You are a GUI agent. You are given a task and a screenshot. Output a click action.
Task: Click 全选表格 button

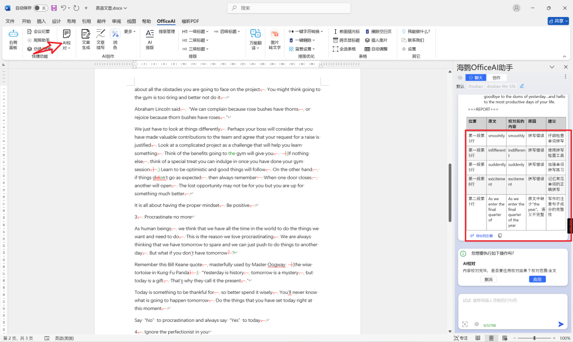click(344, 49)
